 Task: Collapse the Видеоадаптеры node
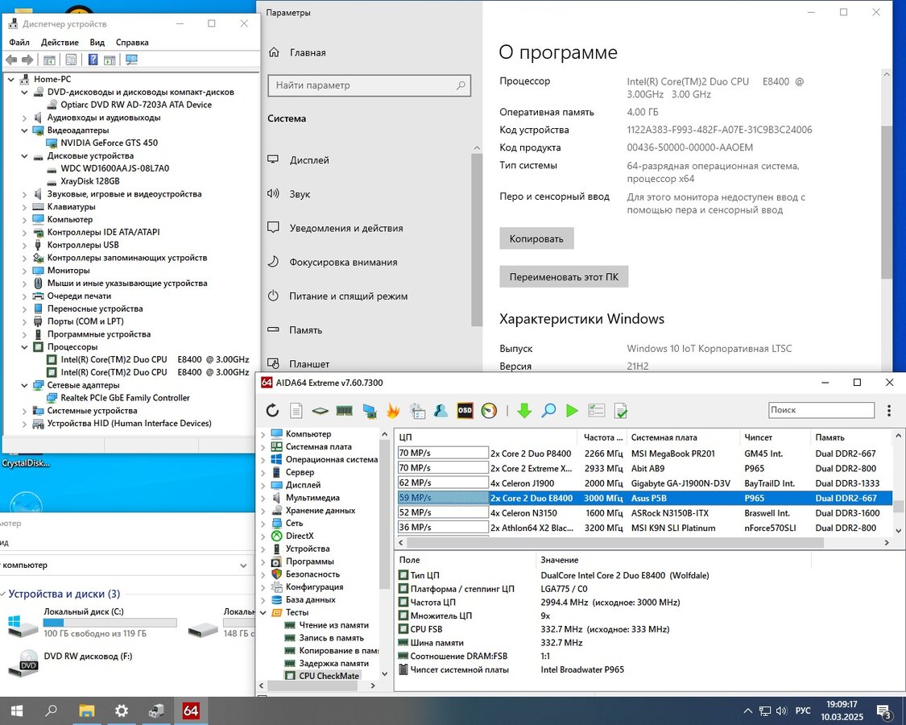(x=24, y=130)
